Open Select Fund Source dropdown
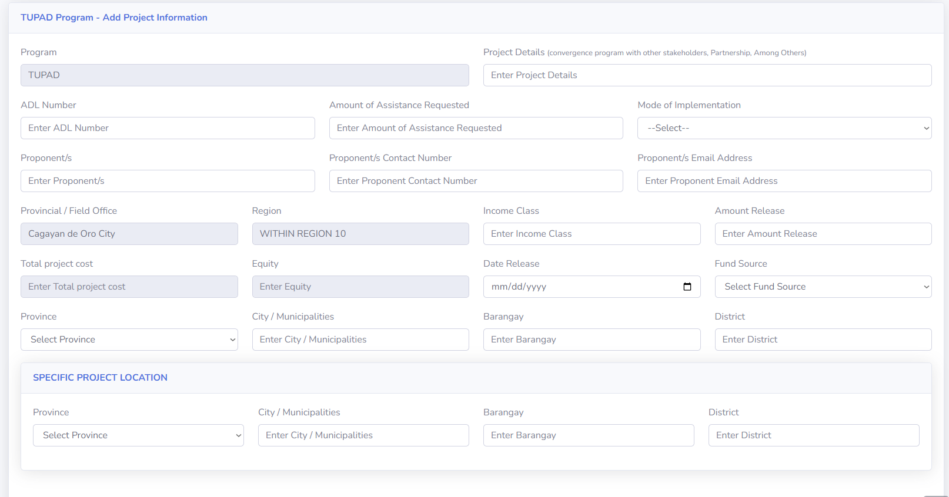949x497 pixels. point(823,287)
